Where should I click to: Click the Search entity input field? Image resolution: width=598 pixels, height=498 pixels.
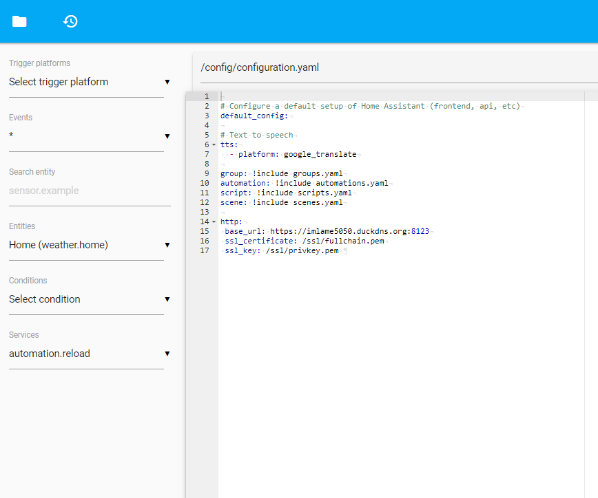[x=90, y=191]
